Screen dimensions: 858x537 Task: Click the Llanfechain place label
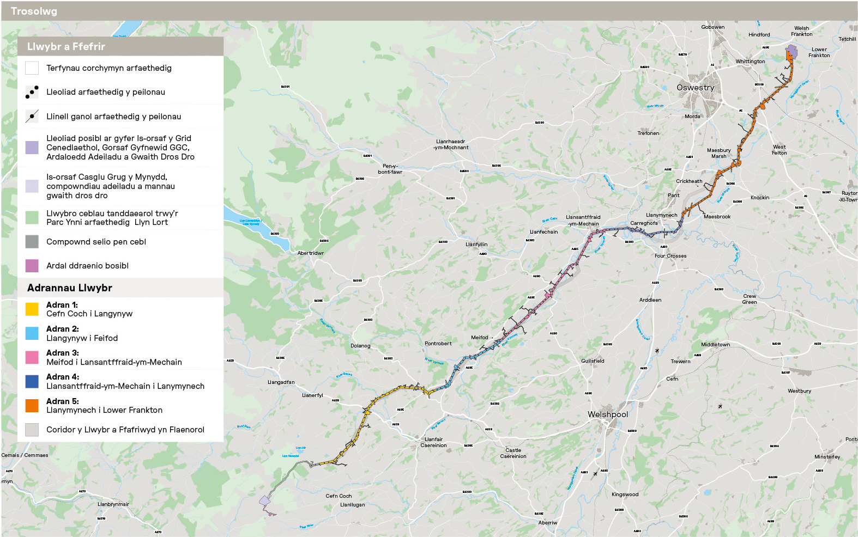click(544, 232)
